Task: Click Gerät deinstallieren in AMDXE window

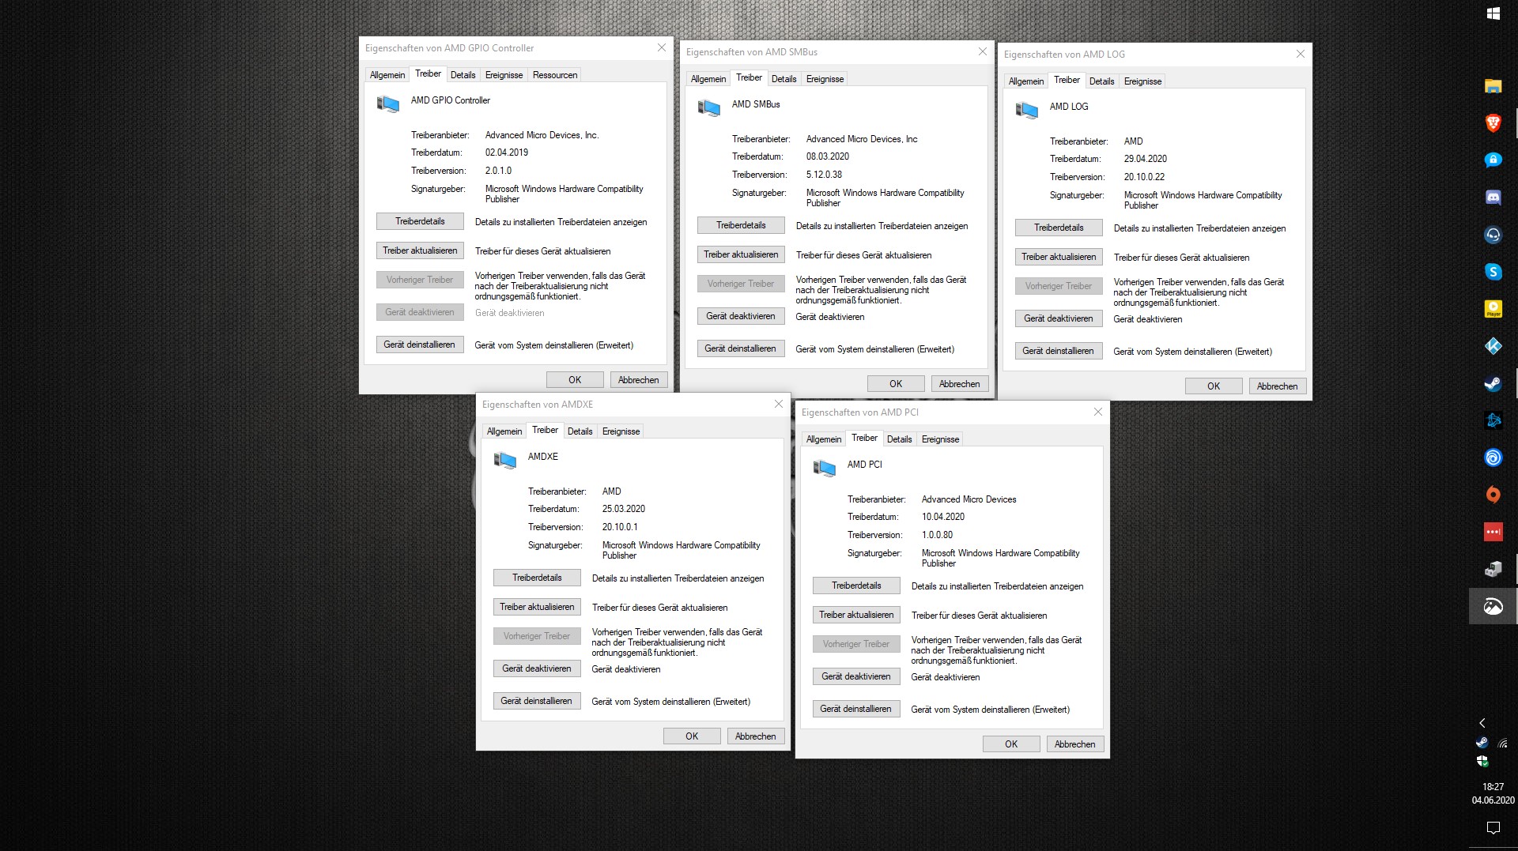Action: [x=537, y=701]
